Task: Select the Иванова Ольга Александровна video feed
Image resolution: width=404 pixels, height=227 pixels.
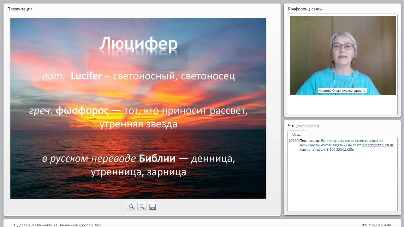Action: click(343, 55)
